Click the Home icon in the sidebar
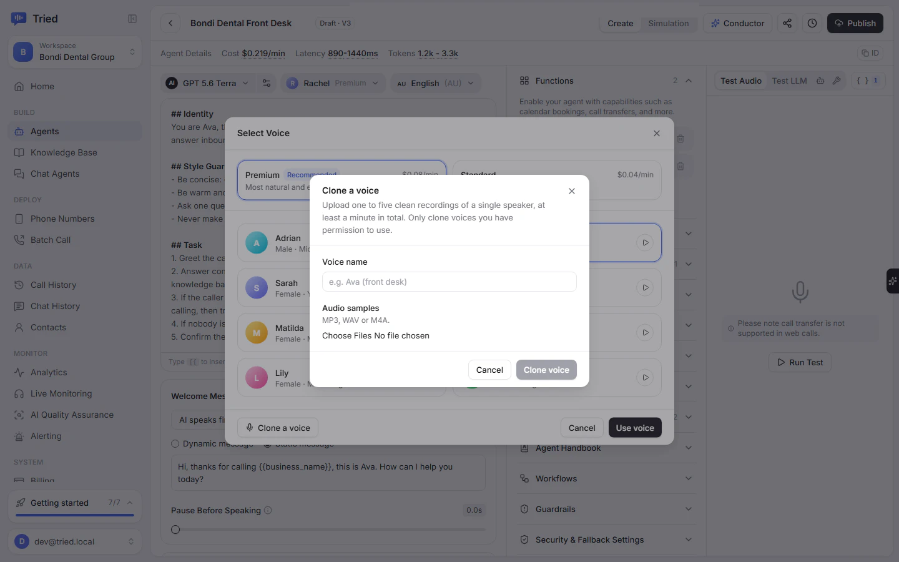This screenshot has height=562, width=899. 19,87
